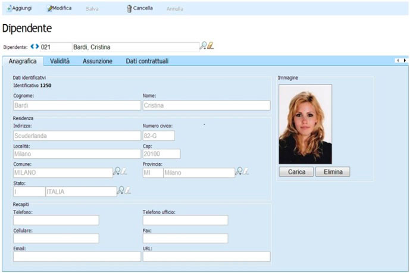Open Comune lookup magnifier icon
Image resolution: width=410 pixels, height=273 pixels.
click(117, 171)
